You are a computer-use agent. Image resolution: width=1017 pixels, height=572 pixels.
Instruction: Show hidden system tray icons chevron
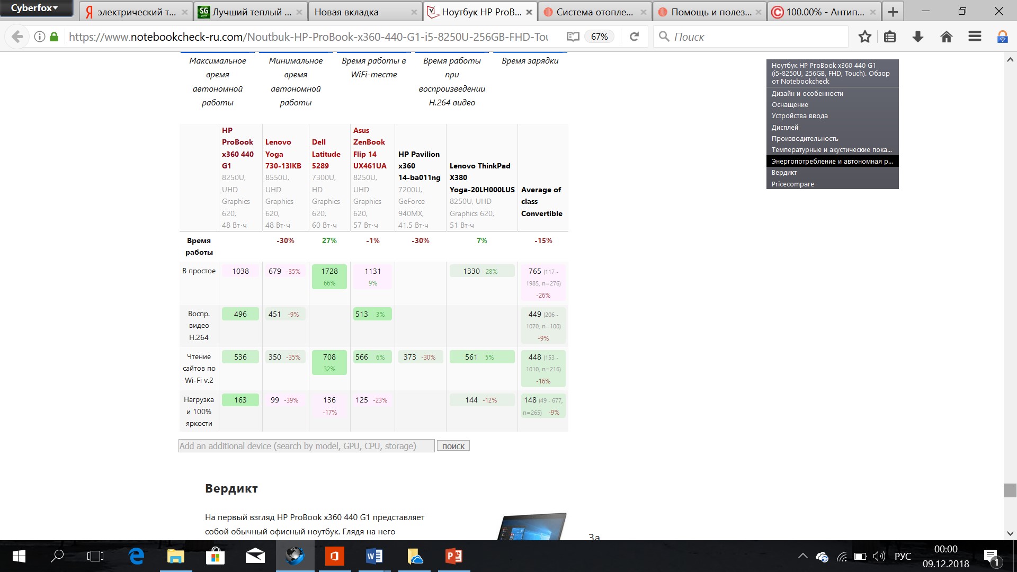[802, 556]
